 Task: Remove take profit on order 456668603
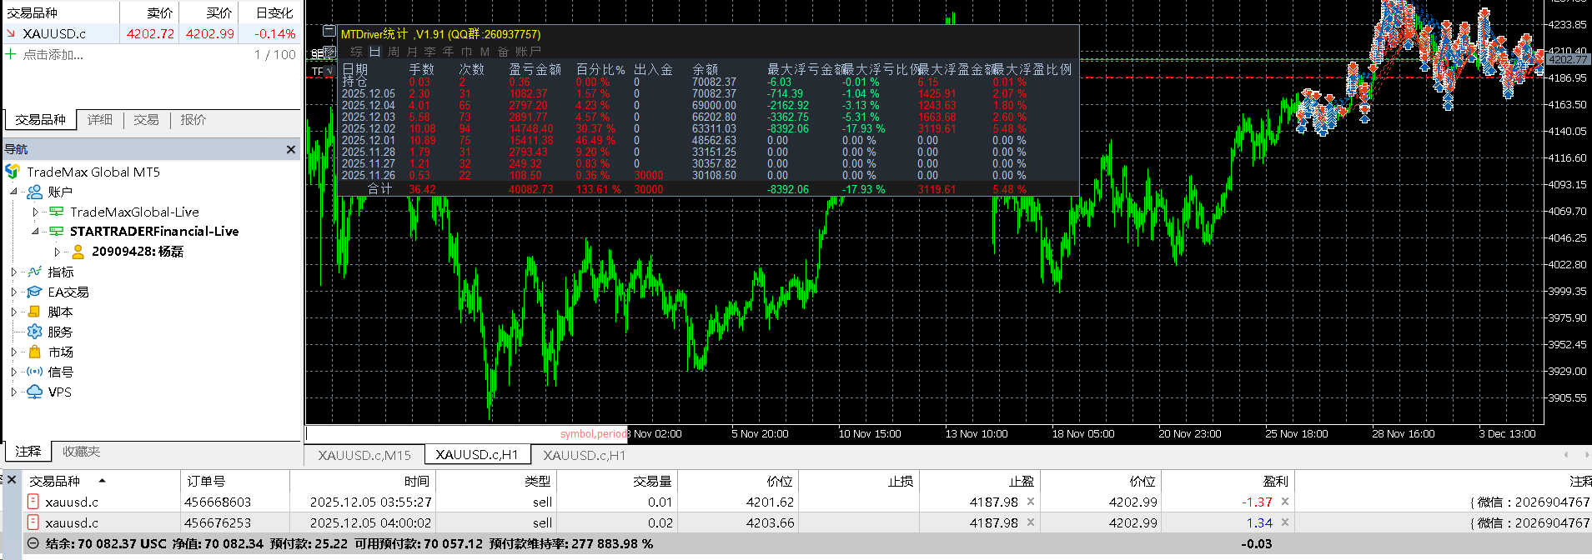1031,502
